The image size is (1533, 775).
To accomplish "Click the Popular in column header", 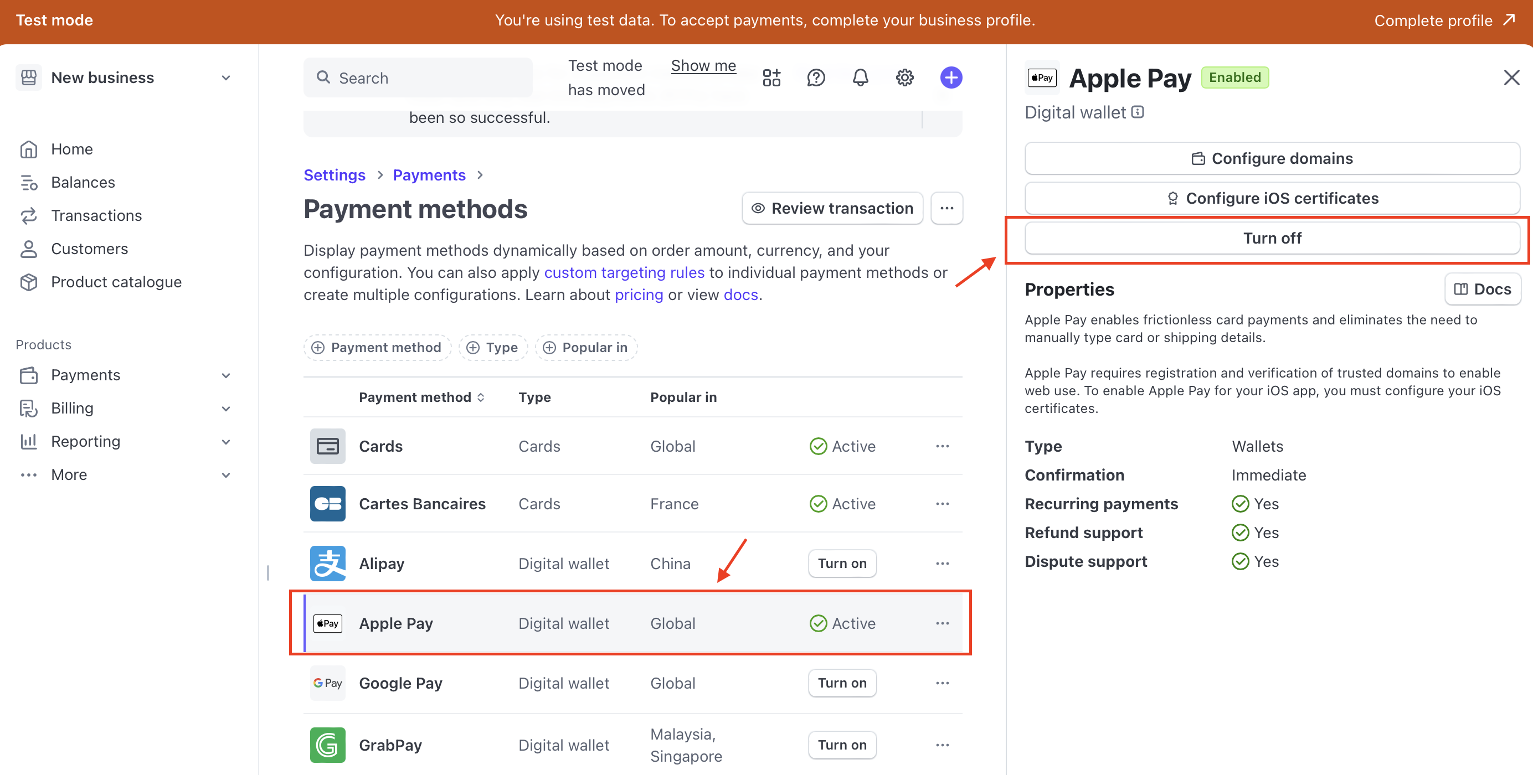I will click(683, 397).
